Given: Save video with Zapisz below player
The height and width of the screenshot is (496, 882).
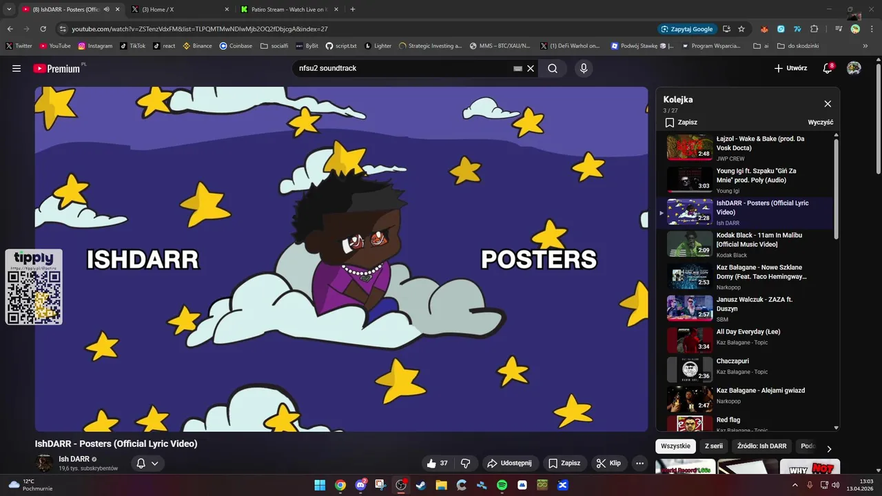Looking at the screenshot, I should click(564, 463).
